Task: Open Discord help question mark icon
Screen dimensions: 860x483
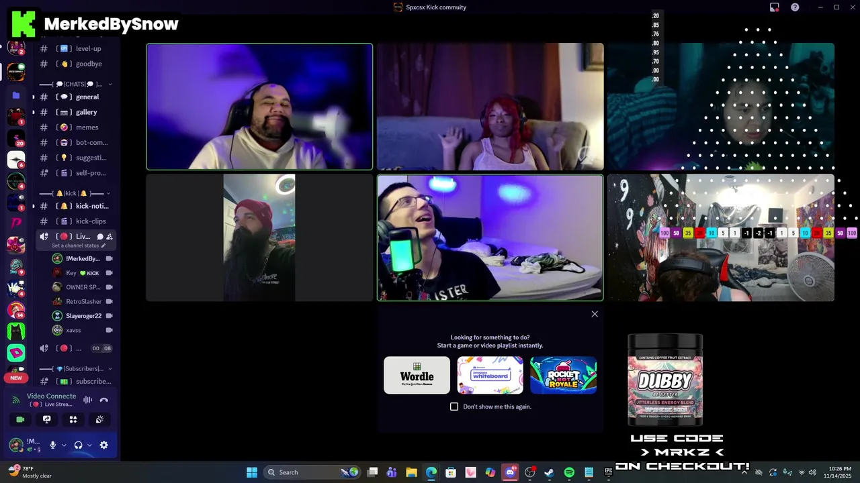Action: (x=795, y=7)
